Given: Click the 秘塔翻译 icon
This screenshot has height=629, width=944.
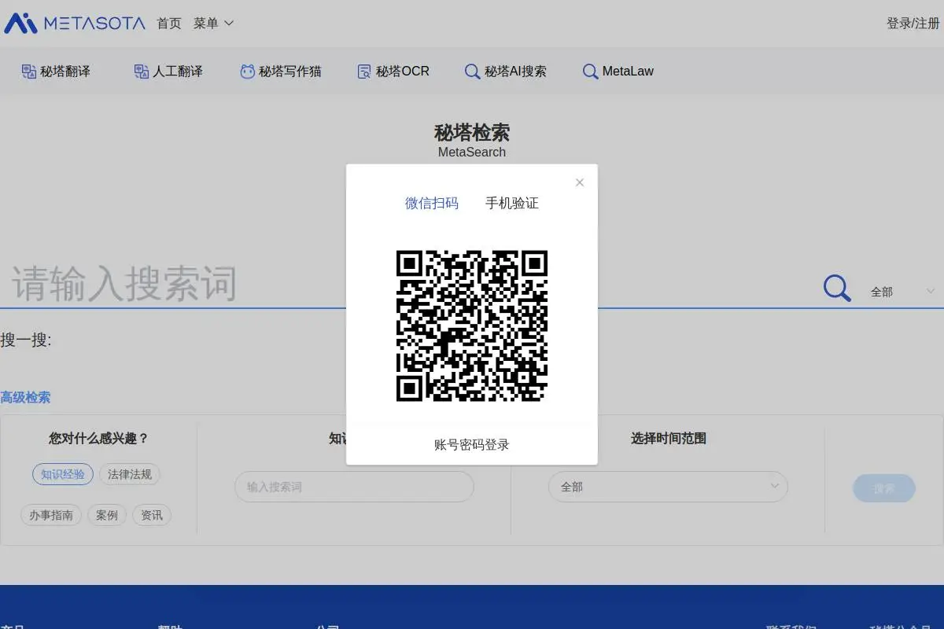Looking at the screenshot, I should tap(28, 72).
